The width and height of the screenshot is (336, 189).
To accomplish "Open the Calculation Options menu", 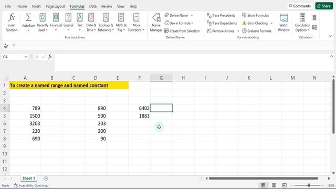I will (302, 23).
